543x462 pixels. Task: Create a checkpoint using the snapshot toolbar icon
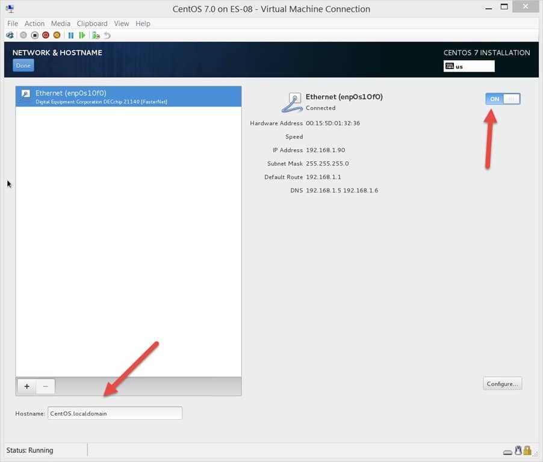(95, 35)
